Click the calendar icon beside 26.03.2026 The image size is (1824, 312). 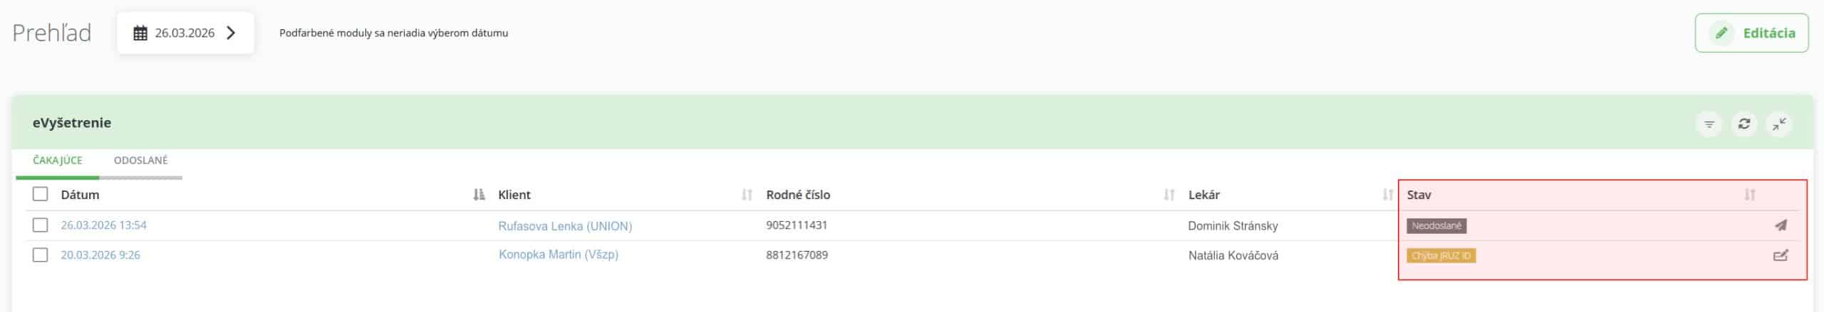point(140,33)
